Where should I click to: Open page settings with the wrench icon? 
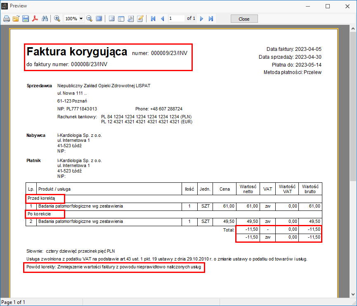(130, 19)
